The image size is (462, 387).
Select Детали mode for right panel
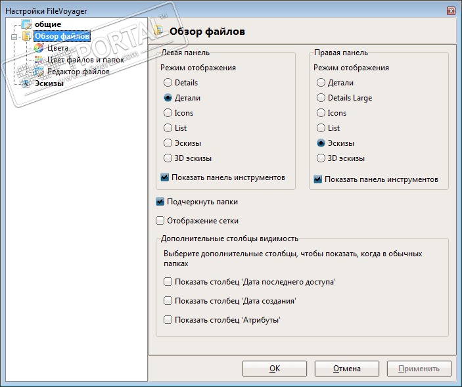click(321, 83)
